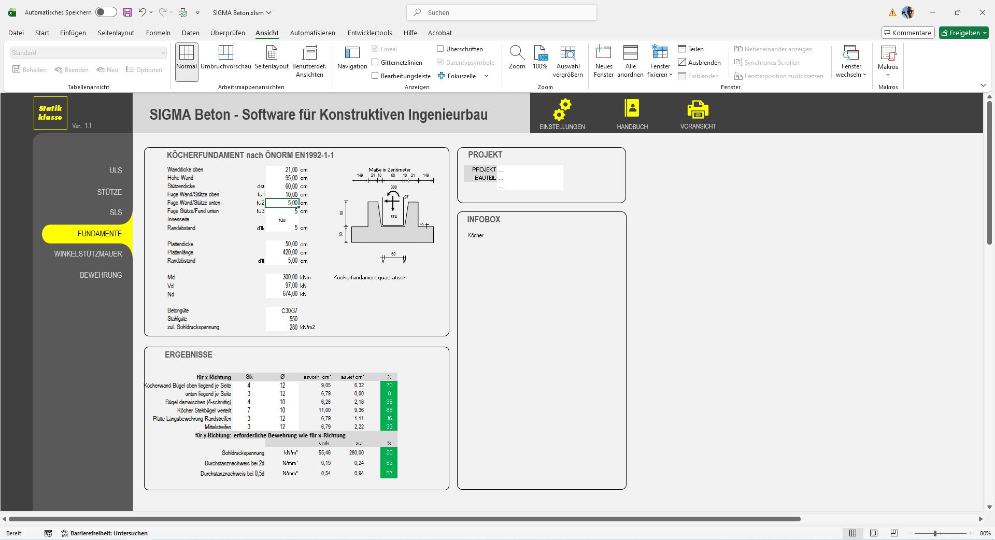Enable the Bearbeitungsleiste checkbox

click(375, 76)
